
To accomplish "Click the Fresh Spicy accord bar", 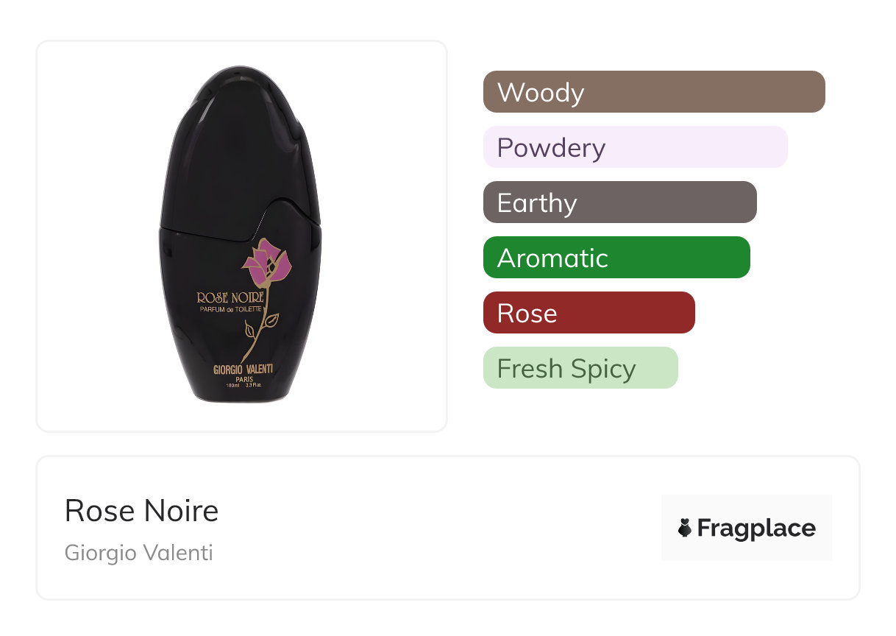I will (580, 368).
